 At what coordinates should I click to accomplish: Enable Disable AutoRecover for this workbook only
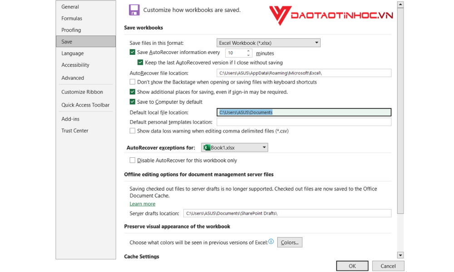pos(132,160)
